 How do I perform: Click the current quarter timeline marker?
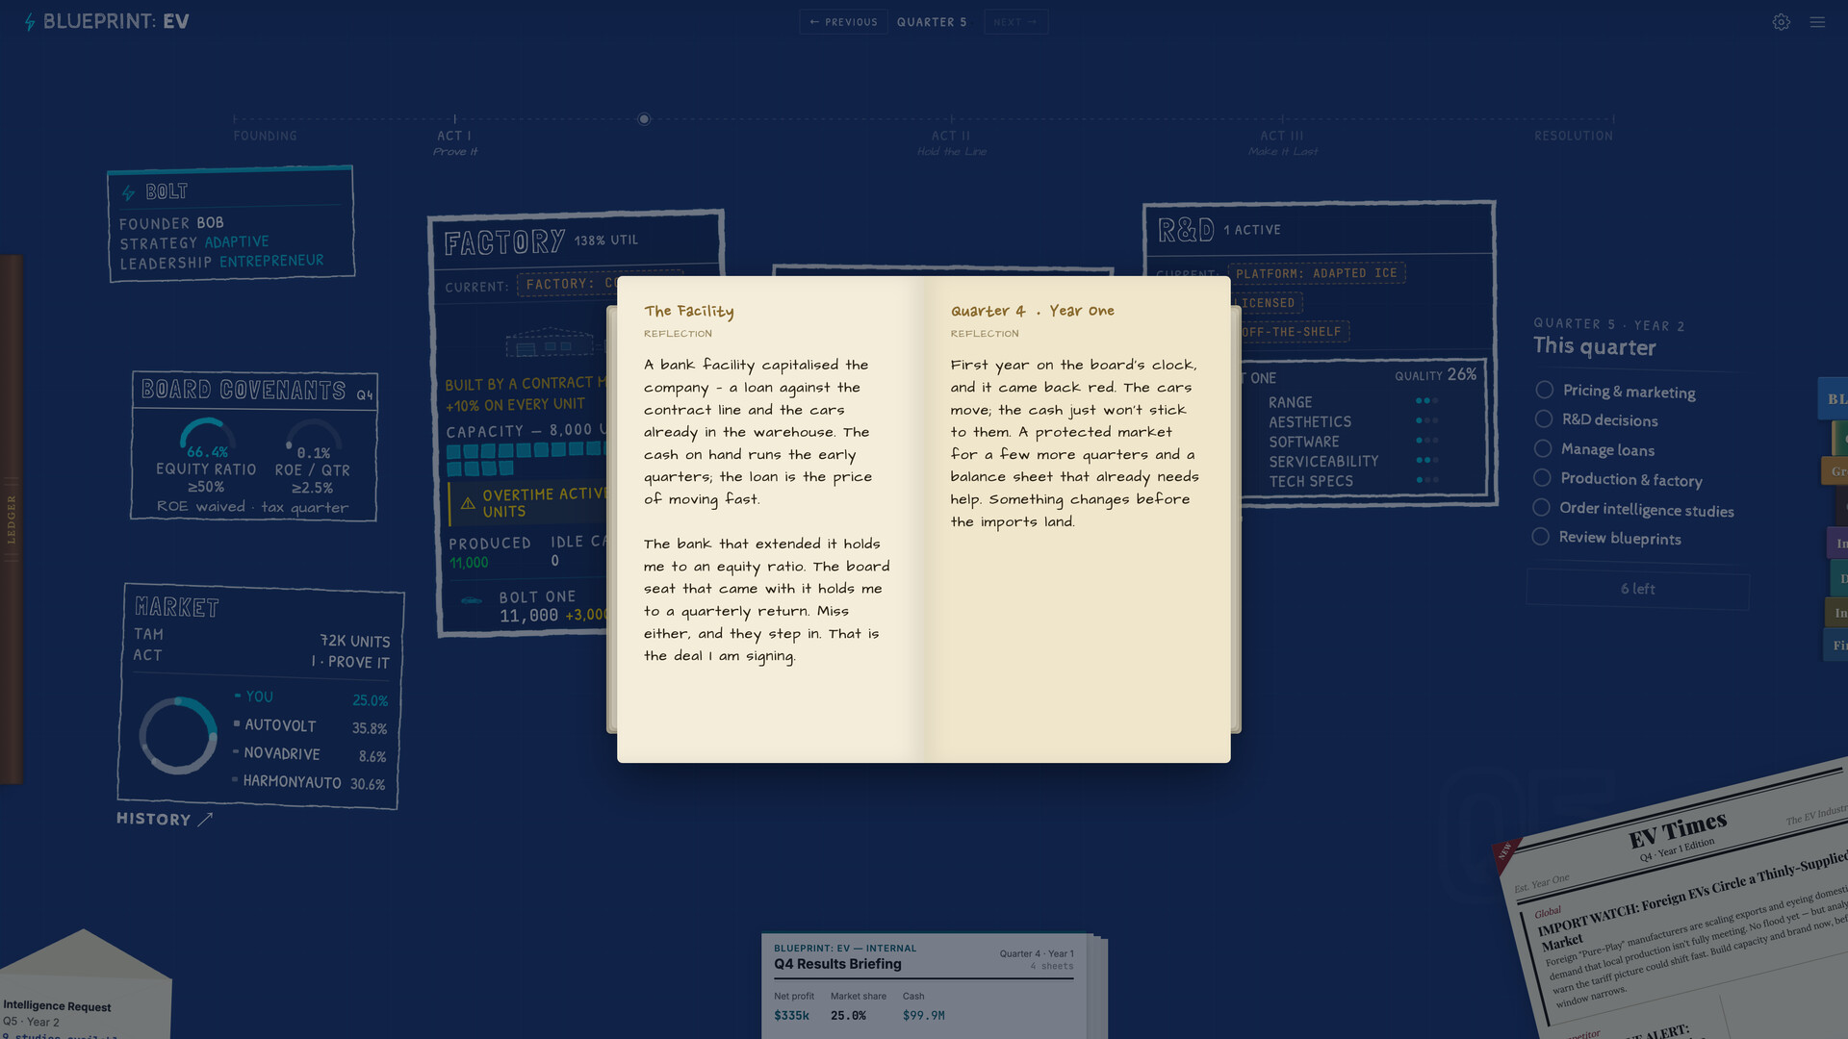pos(644,119)
